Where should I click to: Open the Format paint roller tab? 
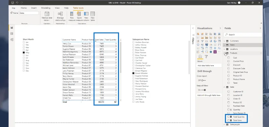pyautogui.click(x=206, y=57)
